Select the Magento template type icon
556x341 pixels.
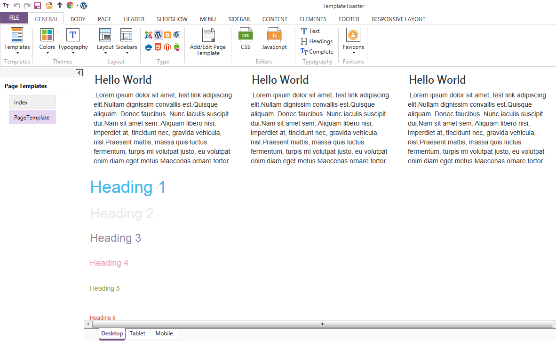coord(167,47)
